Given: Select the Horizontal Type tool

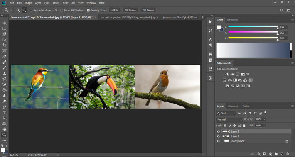Looking at the screenshot, I should click(x=4, y=113).
